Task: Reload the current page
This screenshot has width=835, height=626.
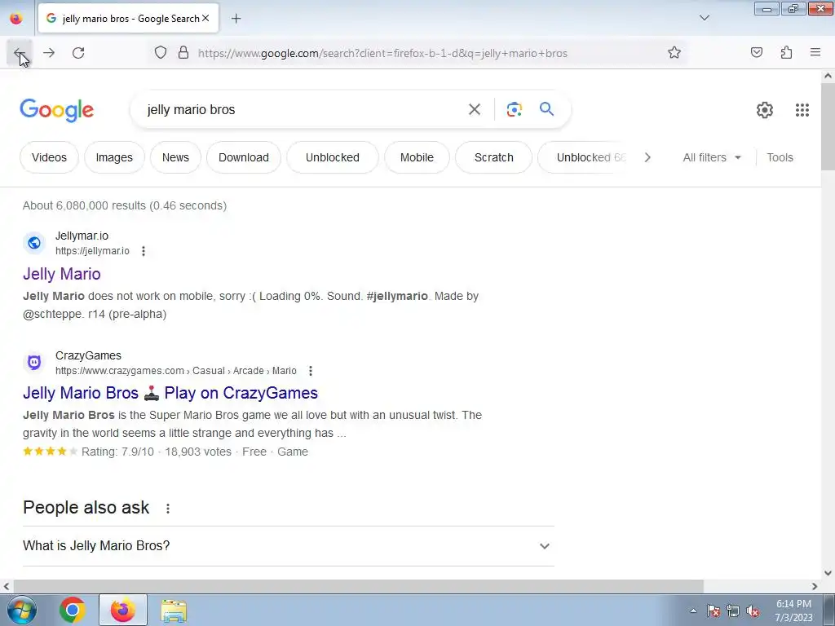Action: (78, 53)
